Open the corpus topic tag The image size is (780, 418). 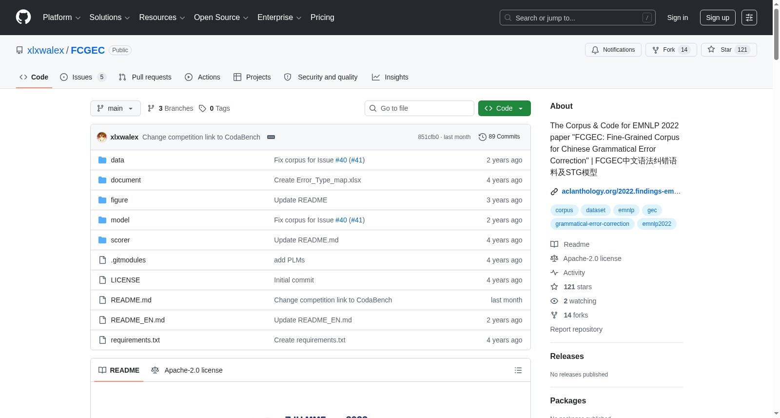[x=564, y=210]
